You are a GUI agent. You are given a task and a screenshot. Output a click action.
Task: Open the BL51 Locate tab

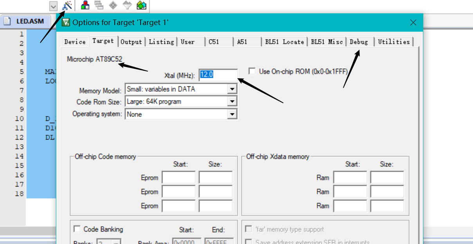pyautogui.click(x=285, y=42)
